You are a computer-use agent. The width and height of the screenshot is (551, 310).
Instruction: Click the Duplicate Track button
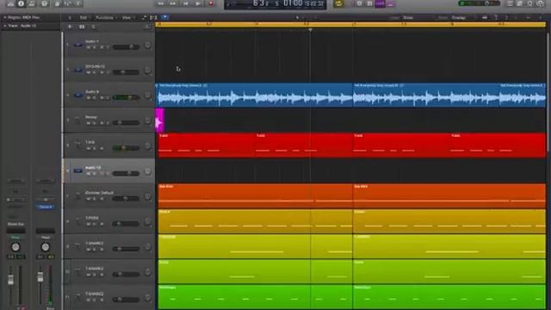(x=82, y=27)
